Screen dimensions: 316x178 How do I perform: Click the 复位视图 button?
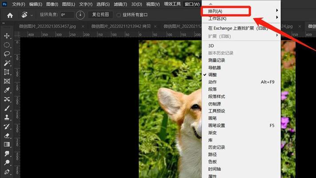point(100,15)
